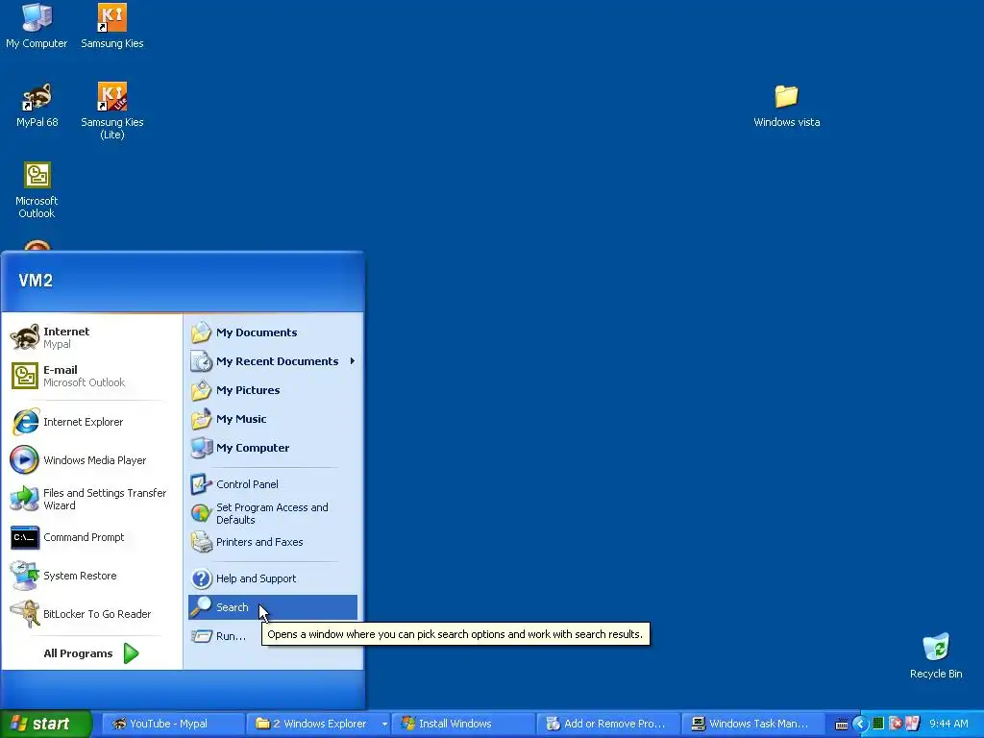
Task: Open E-mail Microsoft Outlook in Start menu
Action: pos(91,376)
